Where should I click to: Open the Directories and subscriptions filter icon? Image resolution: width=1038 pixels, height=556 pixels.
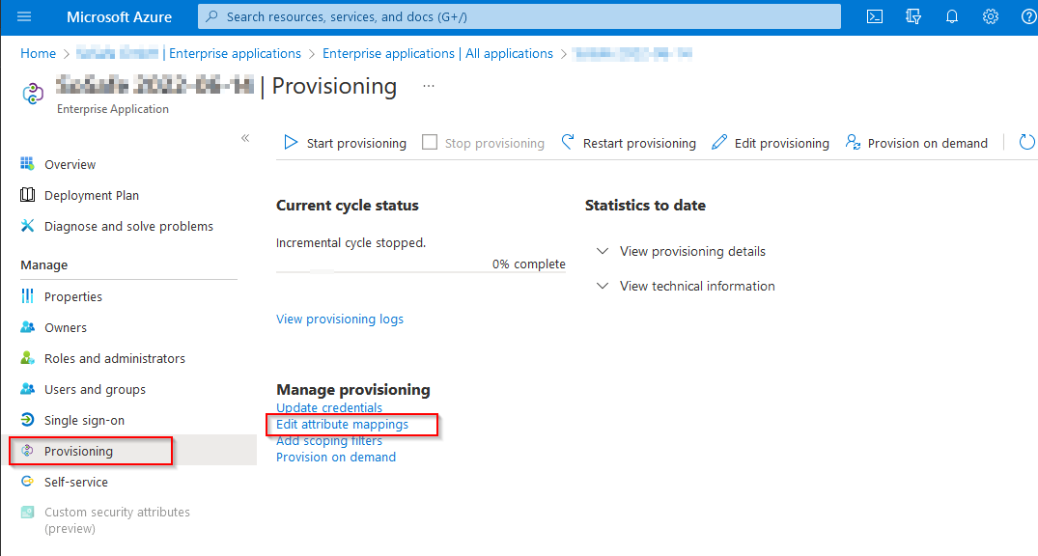pos(912,16)
